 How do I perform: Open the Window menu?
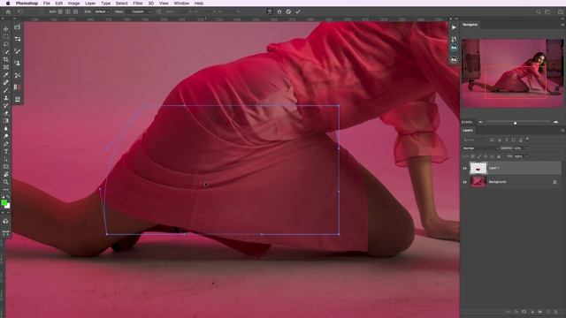181,4
